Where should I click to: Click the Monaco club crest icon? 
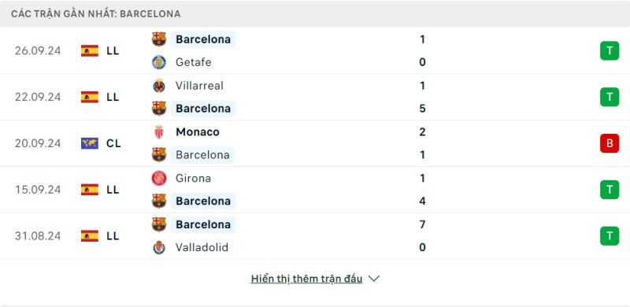click(x=159, y=131)
